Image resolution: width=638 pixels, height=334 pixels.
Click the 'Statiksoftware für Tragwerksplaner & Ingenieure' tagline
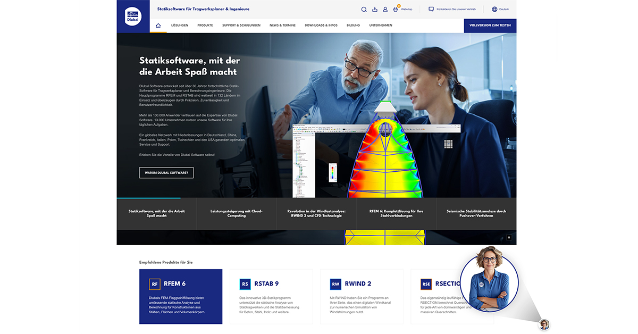pos(203,9)
